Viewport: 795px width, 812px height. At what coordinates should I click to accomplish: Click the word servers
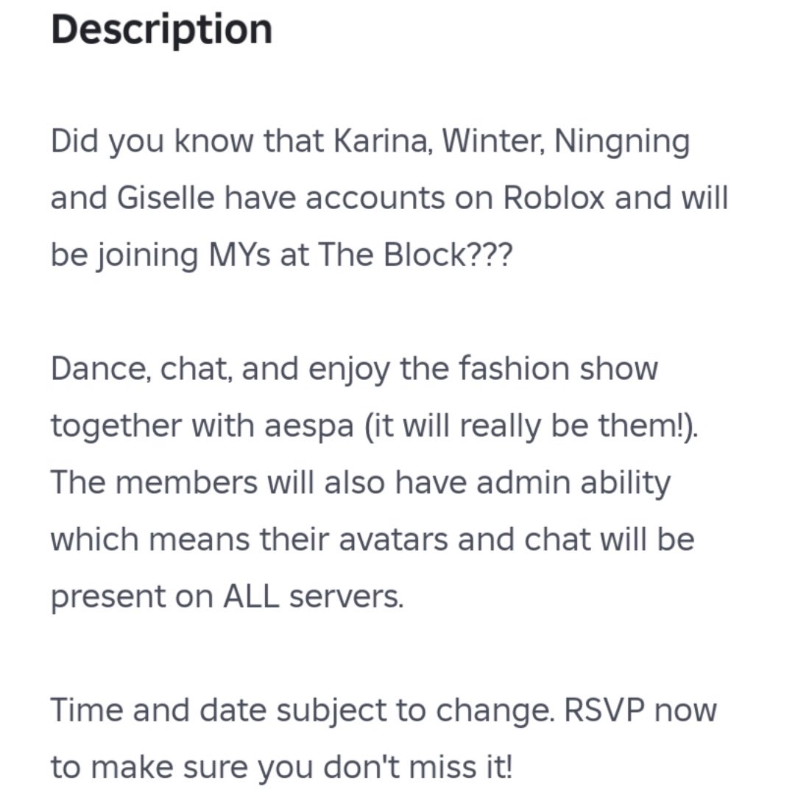point(346,596)
